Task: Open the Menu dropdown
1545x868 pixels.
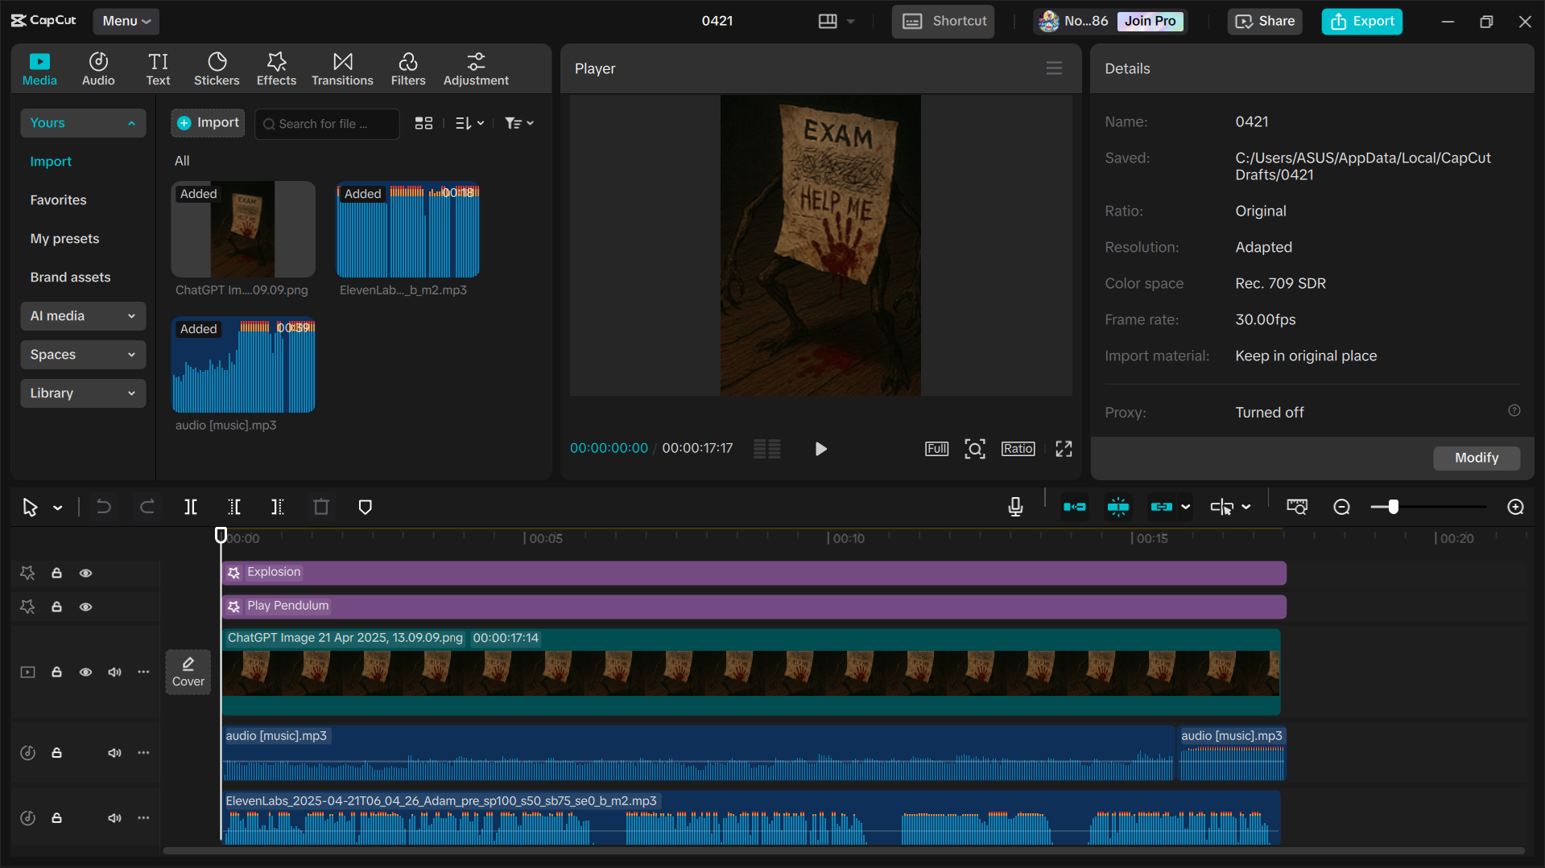Action: (126, 21)
